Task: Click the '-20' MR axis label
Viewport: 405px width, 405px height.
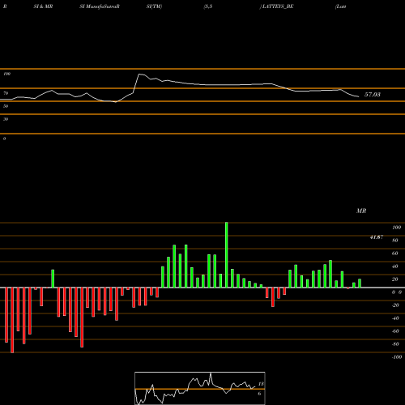Action: pos(395,305)
